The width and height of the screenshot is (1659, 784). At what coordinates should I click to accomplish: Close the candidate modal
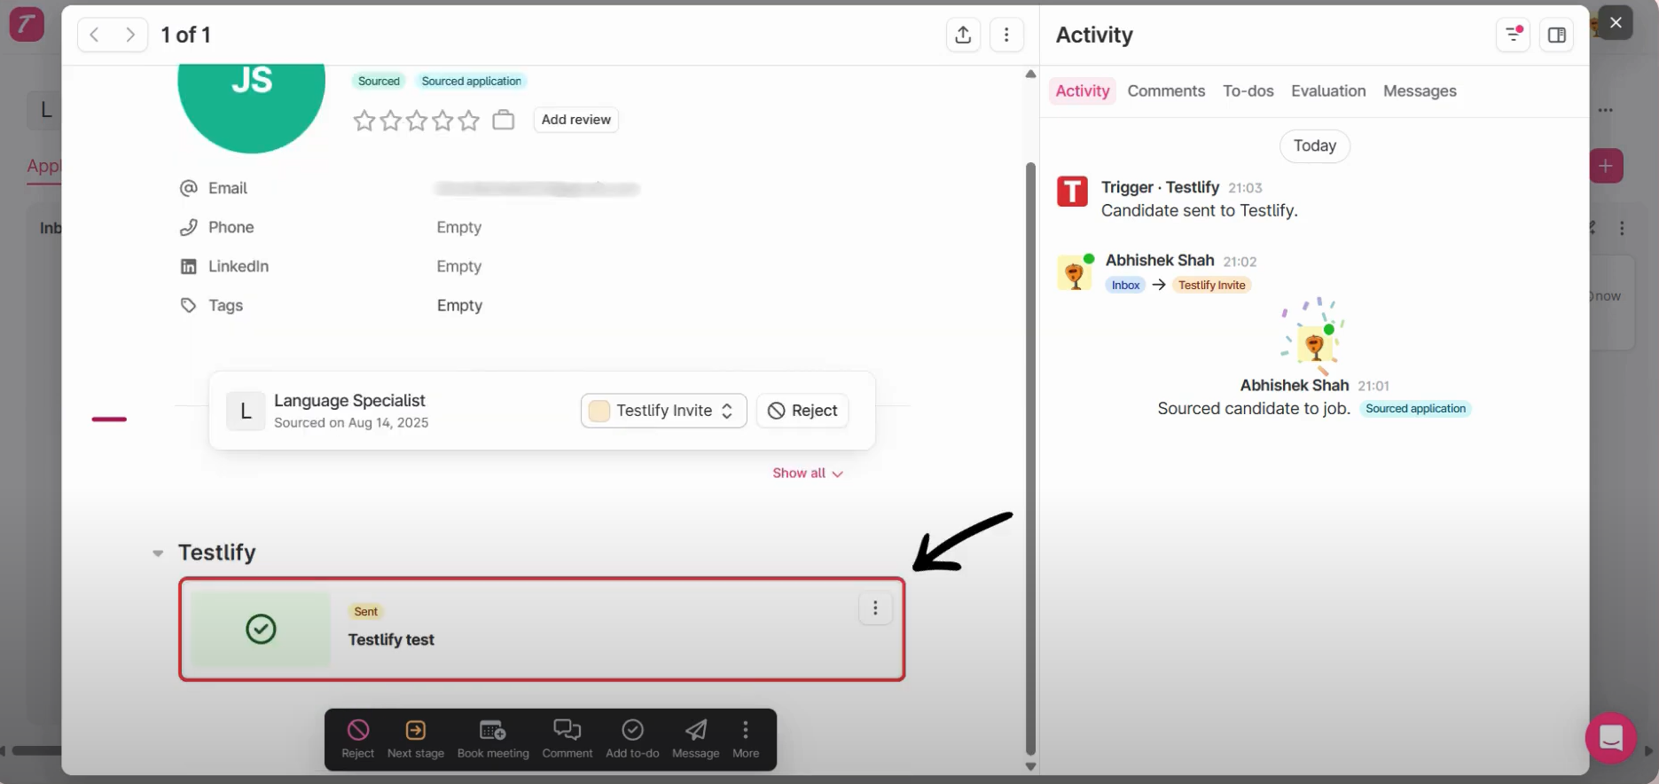click(1616, 22)
